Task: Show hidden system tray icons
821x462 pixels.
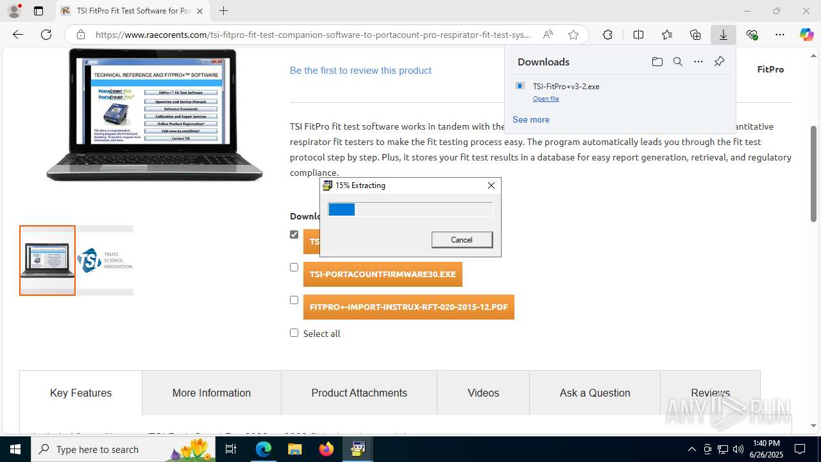Action: click(x=691, y=449)
